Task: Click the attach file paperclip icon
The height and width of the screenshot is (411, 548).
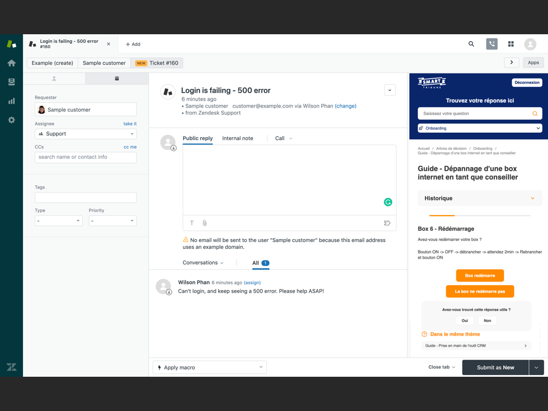Action: point(204,223)
